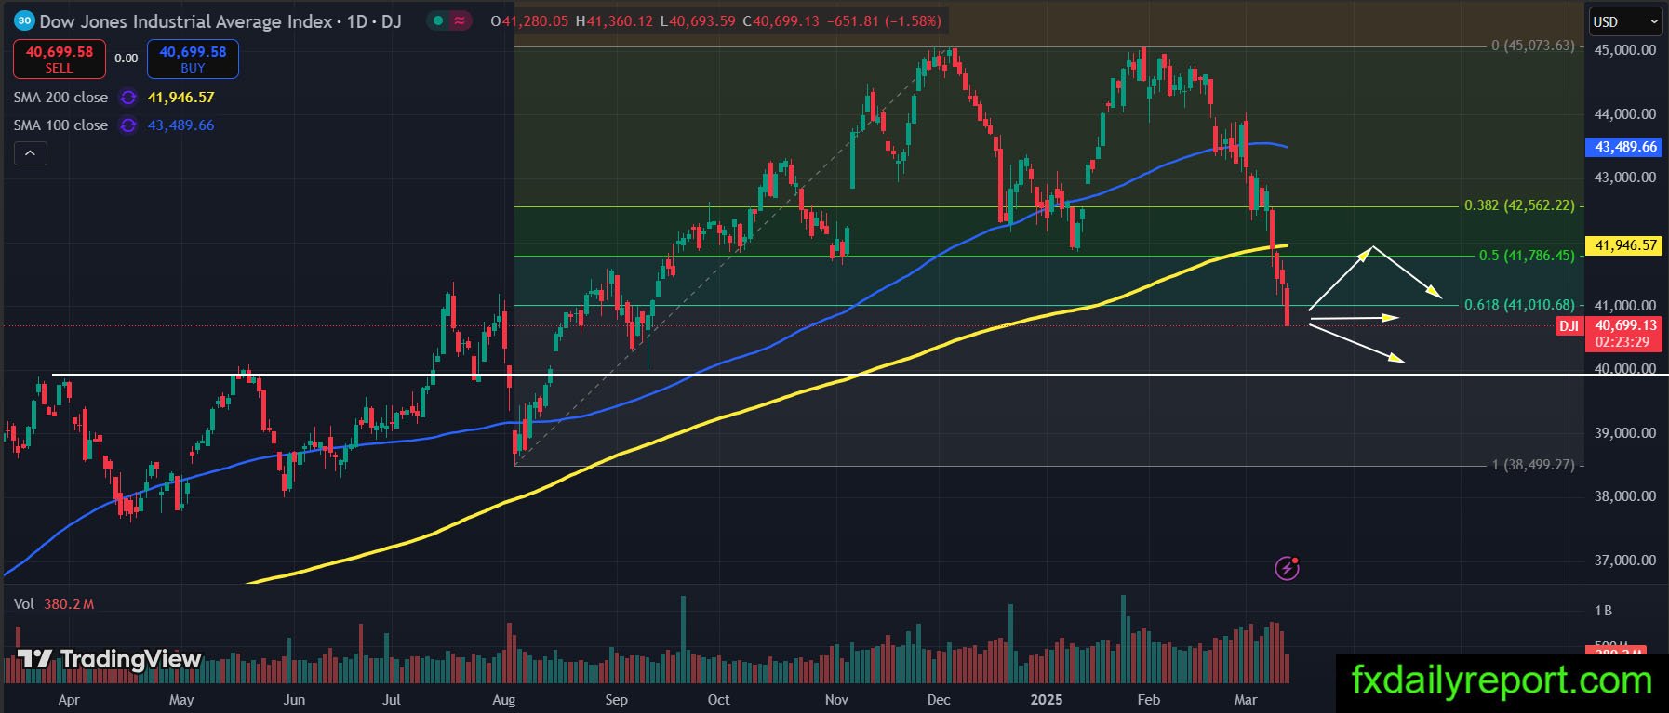Click the close price C40,699.13 in header
Viewport: 1669px width, 713px height.
[781, 20]
